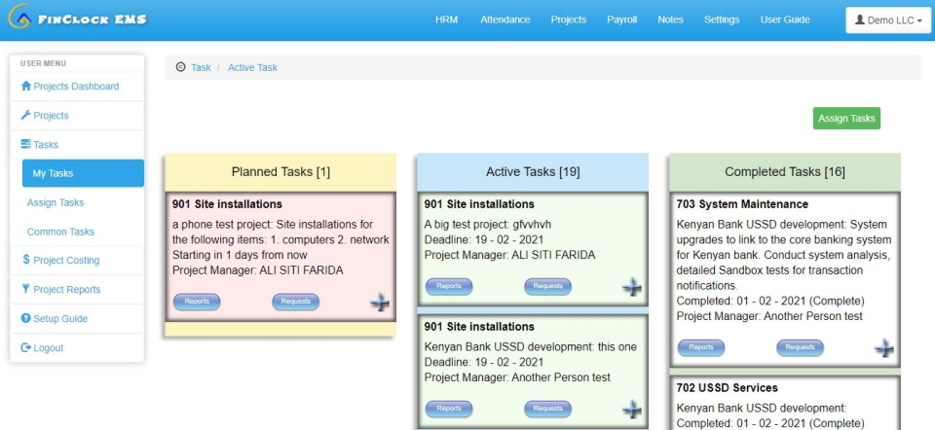Open the HRM menu
This screenshot has width=935, height=430.
(x=447, y=19)
